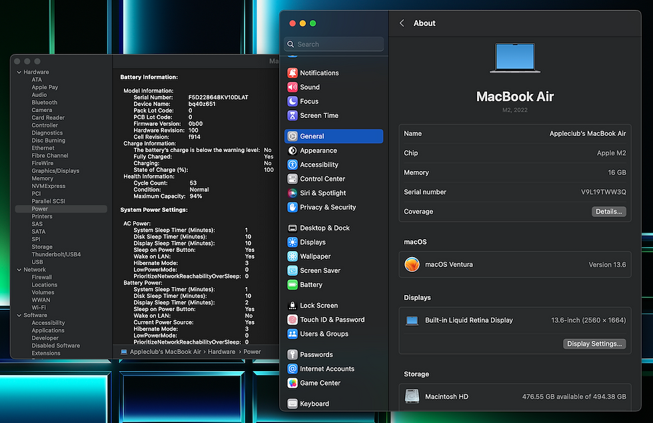Screen dimensions: 653x423
Task: Collapse the Hardware tree in System Information
Action: (x=19, y=72)
